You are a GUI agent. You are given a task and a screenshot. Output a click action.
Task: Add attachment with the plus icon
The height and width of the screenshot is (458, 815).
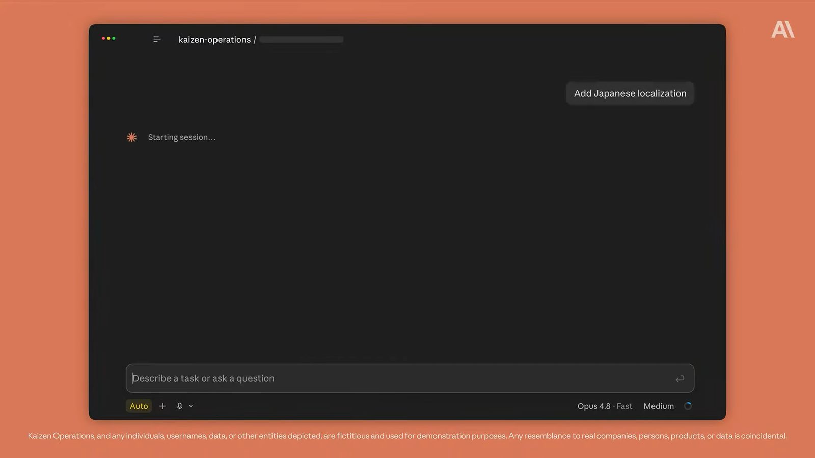162,406
